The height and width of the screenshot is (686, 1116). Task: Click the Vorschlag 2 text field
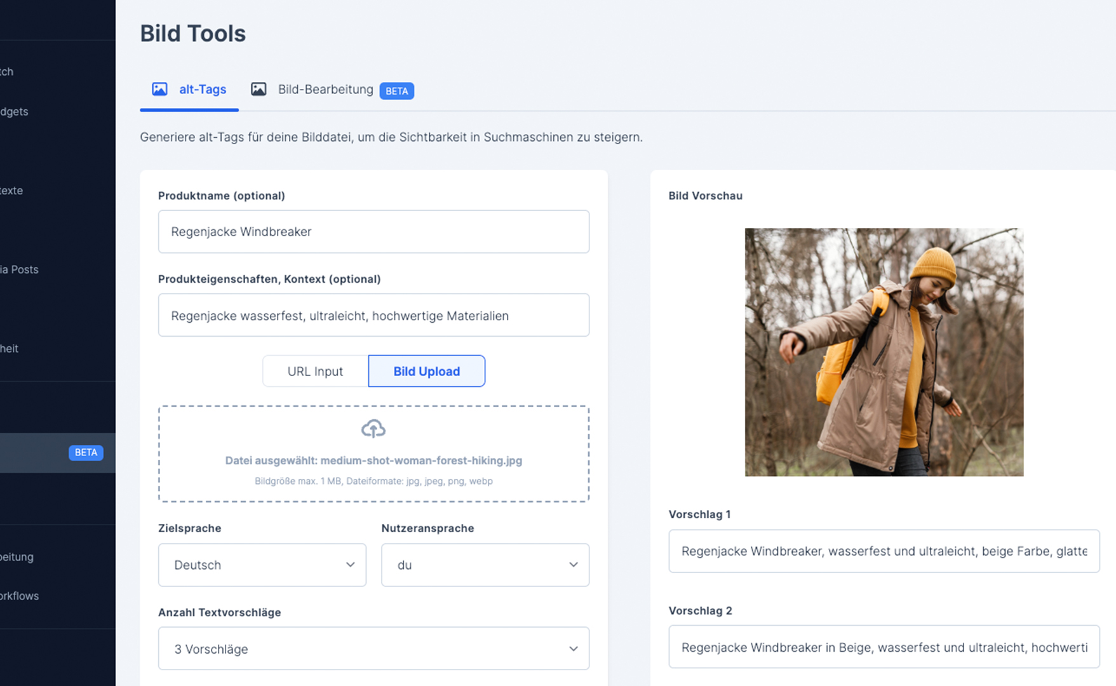[884, 647]
